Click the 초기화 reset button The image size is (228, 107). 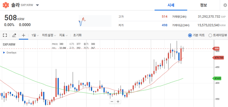(x=77, y=35)
